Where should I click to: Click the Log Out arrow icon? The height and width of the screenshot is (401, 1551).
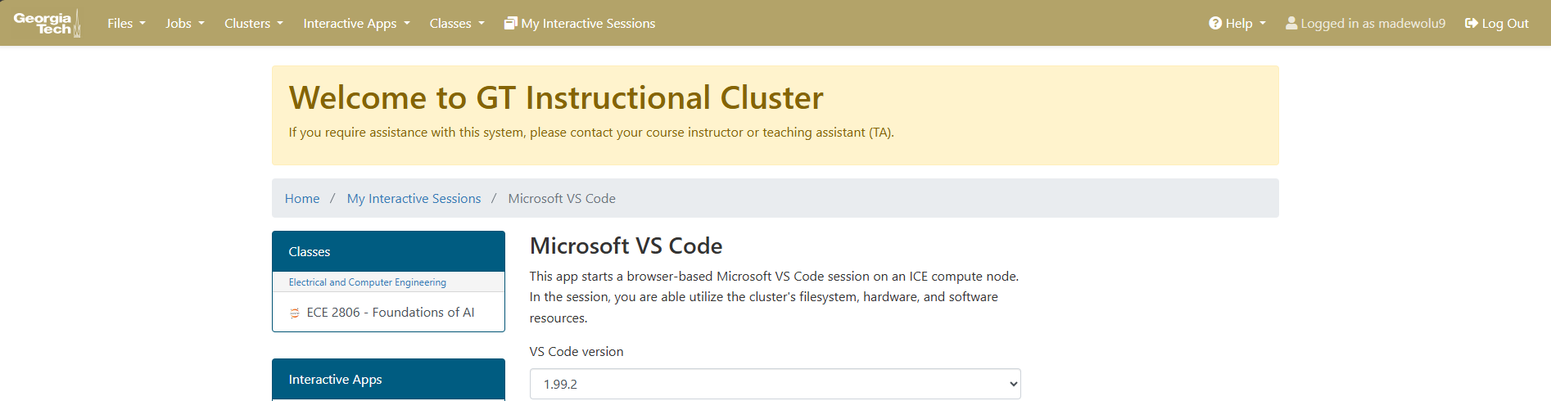click(x=1472, y=23)
